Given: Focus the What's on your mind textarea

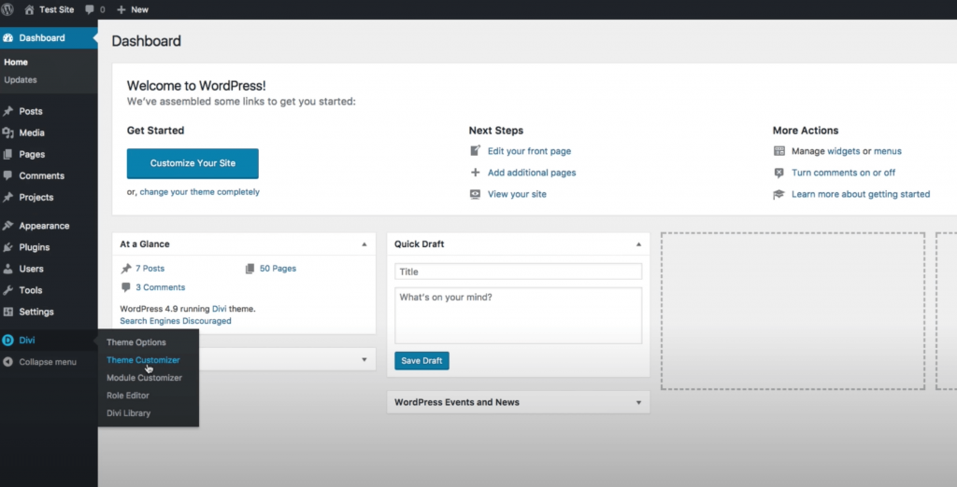Looking at the screenshot, I should (x=518, y=315).
